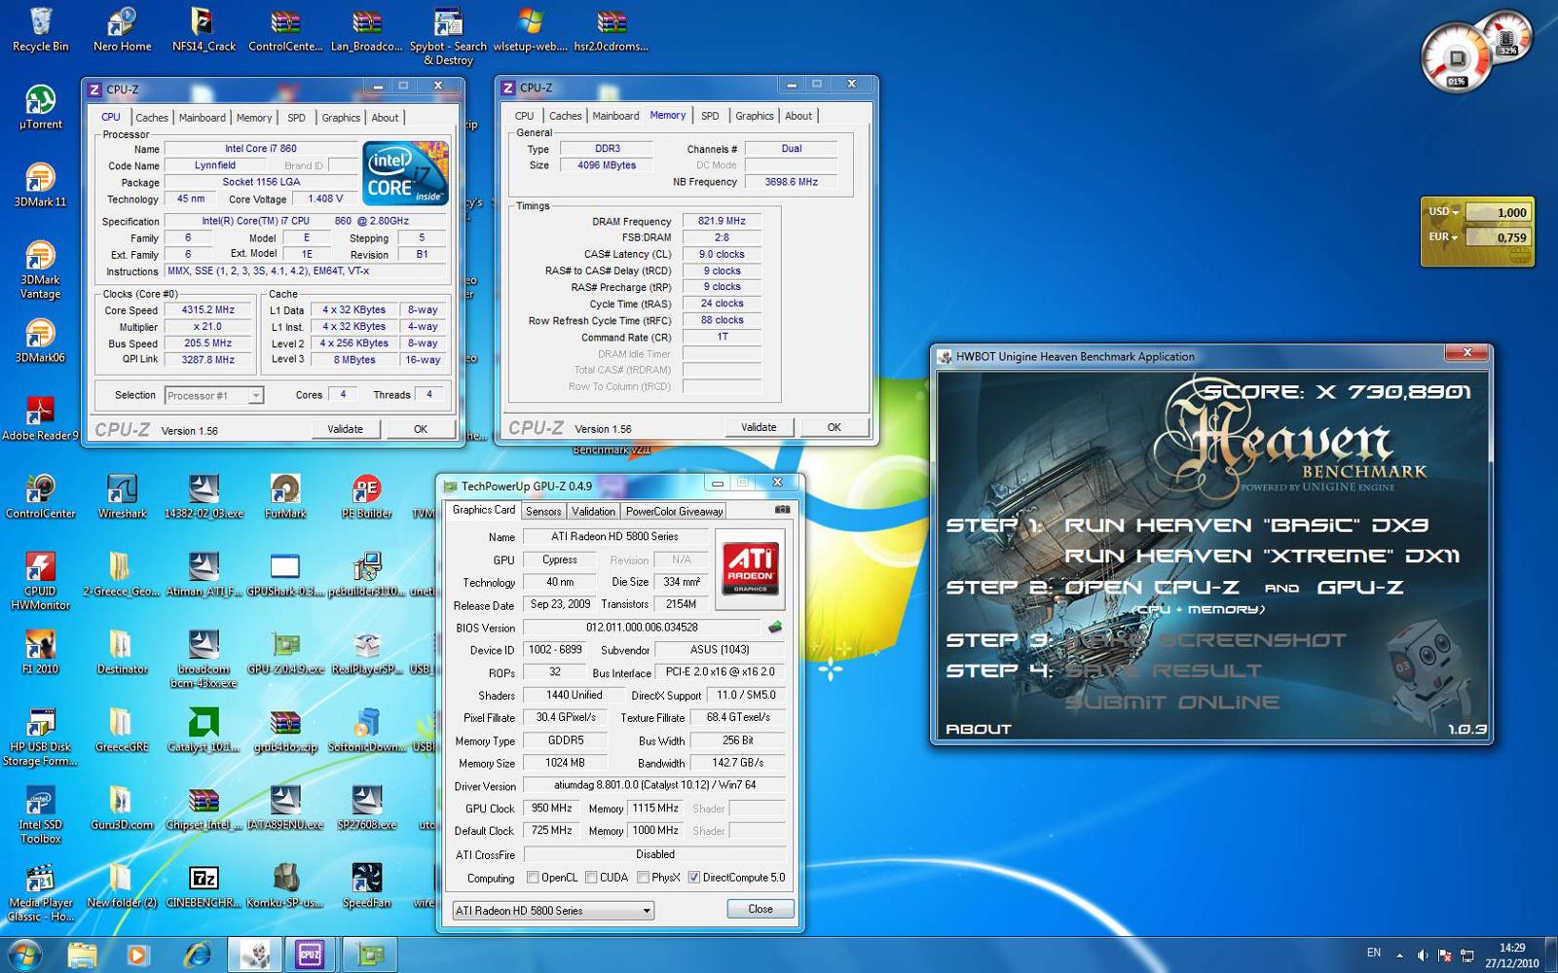
Task: Launch 3DMark Vantage desktop shortcut
Action: pyautogui.click(x=40, y=270)
